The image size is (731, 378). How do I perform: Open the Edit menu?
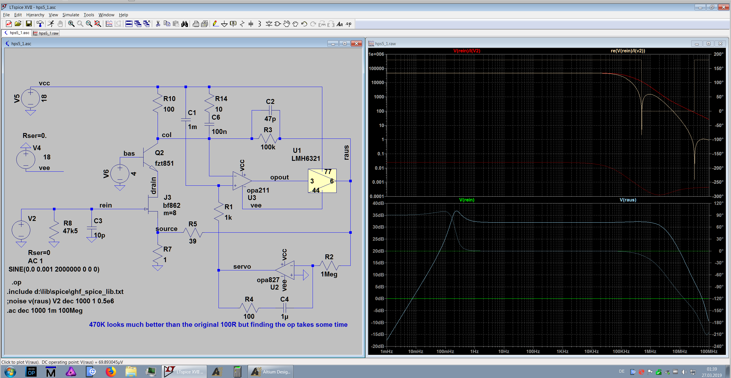click(18, 15)
